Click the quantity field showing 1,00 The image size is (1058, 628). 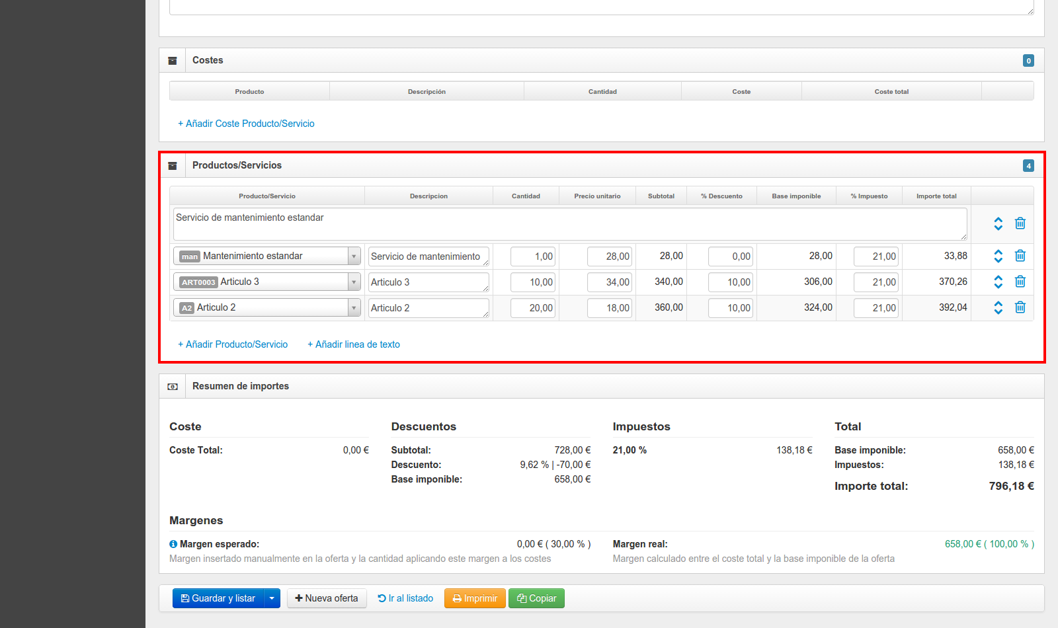pyautogui.click(x=533, y=256)
